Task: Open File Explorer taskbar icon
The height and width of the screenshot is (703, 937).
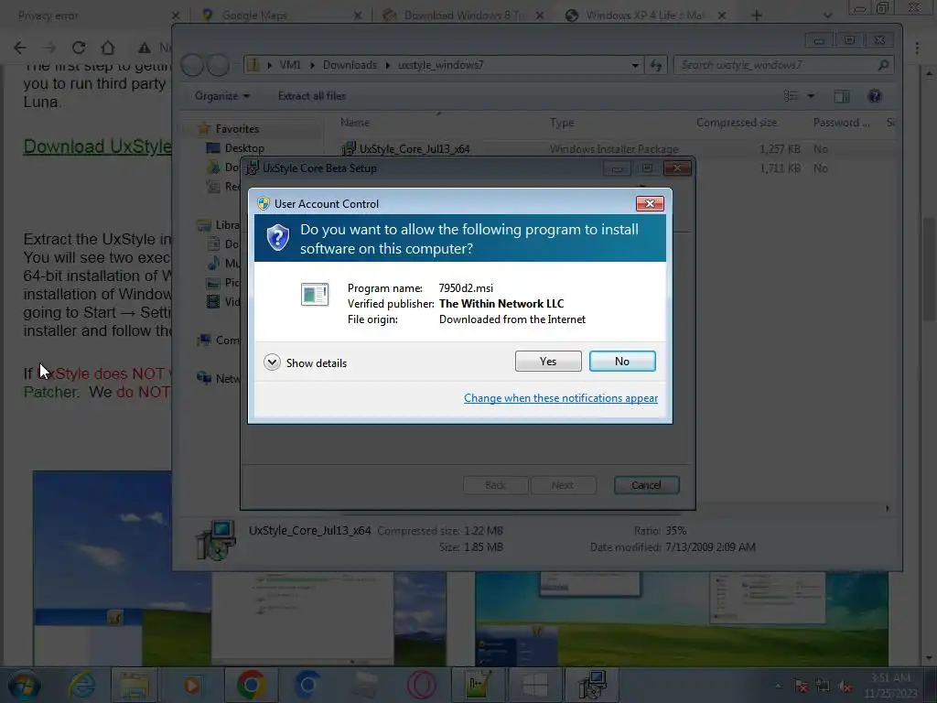Action: [x=134, y=685]
